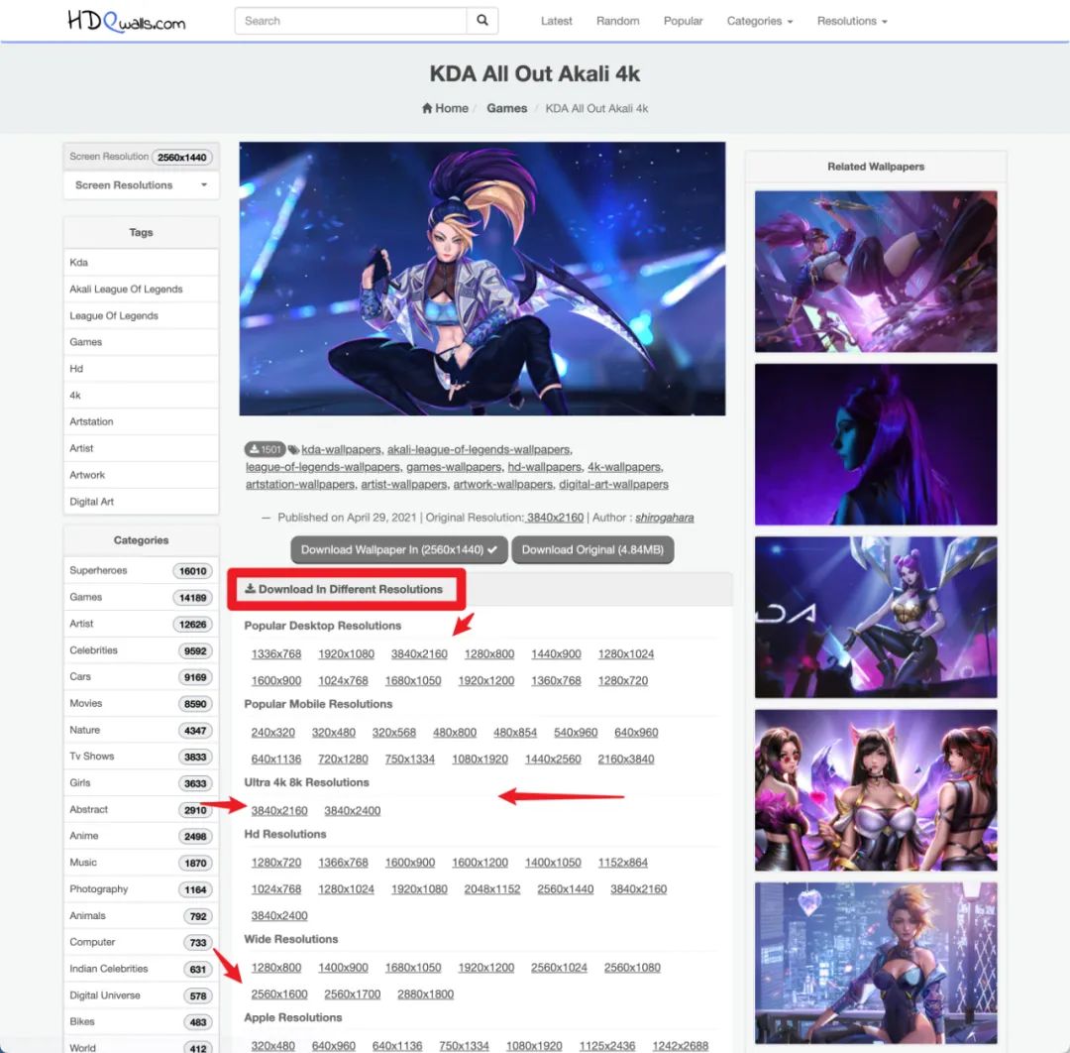Select 1152x864 Hd resolution
This screenshot has height=1053, width=1070.
[623, 863]
